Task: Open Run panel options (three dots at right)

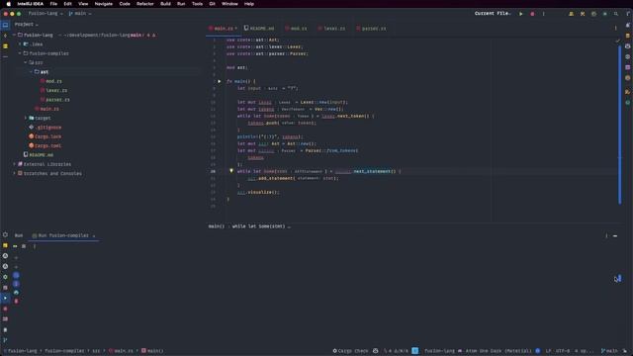Action: coord(606,235)
